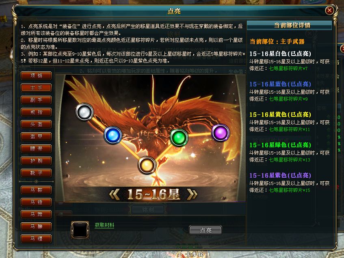This screenshot has width=344, height=258.
Task: Go to previous star level arrow
Action: [x=114, y=194]
